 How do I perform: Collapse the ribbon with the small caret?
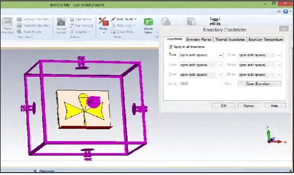point(279,12)
